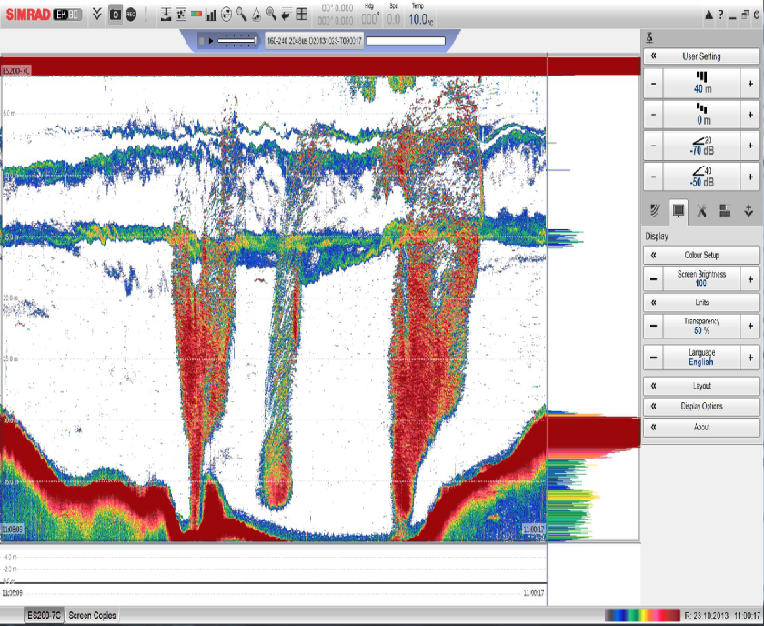The image size is (764, 626).
Task: Decrease Screen Brightness with the minus button
Action: (652, 279)
